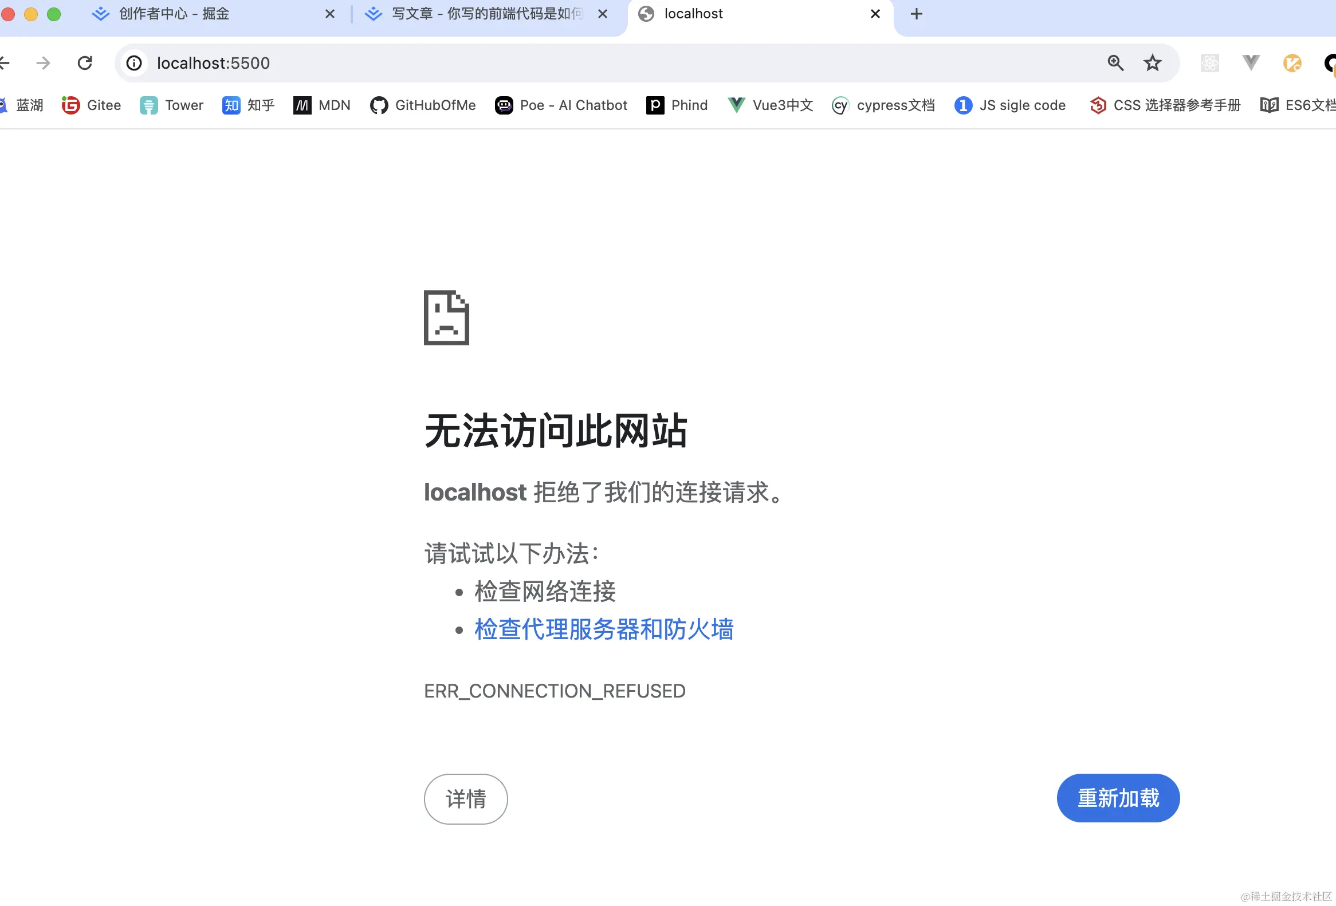1336x906 pixels.
Task: Go forward with the forward arrow
Action: [43, 62]
